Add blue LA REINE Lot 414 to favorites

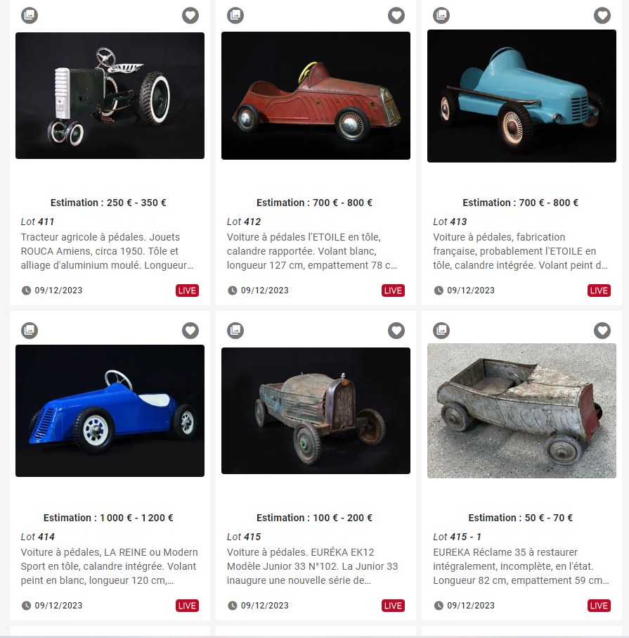coord(190,331)
